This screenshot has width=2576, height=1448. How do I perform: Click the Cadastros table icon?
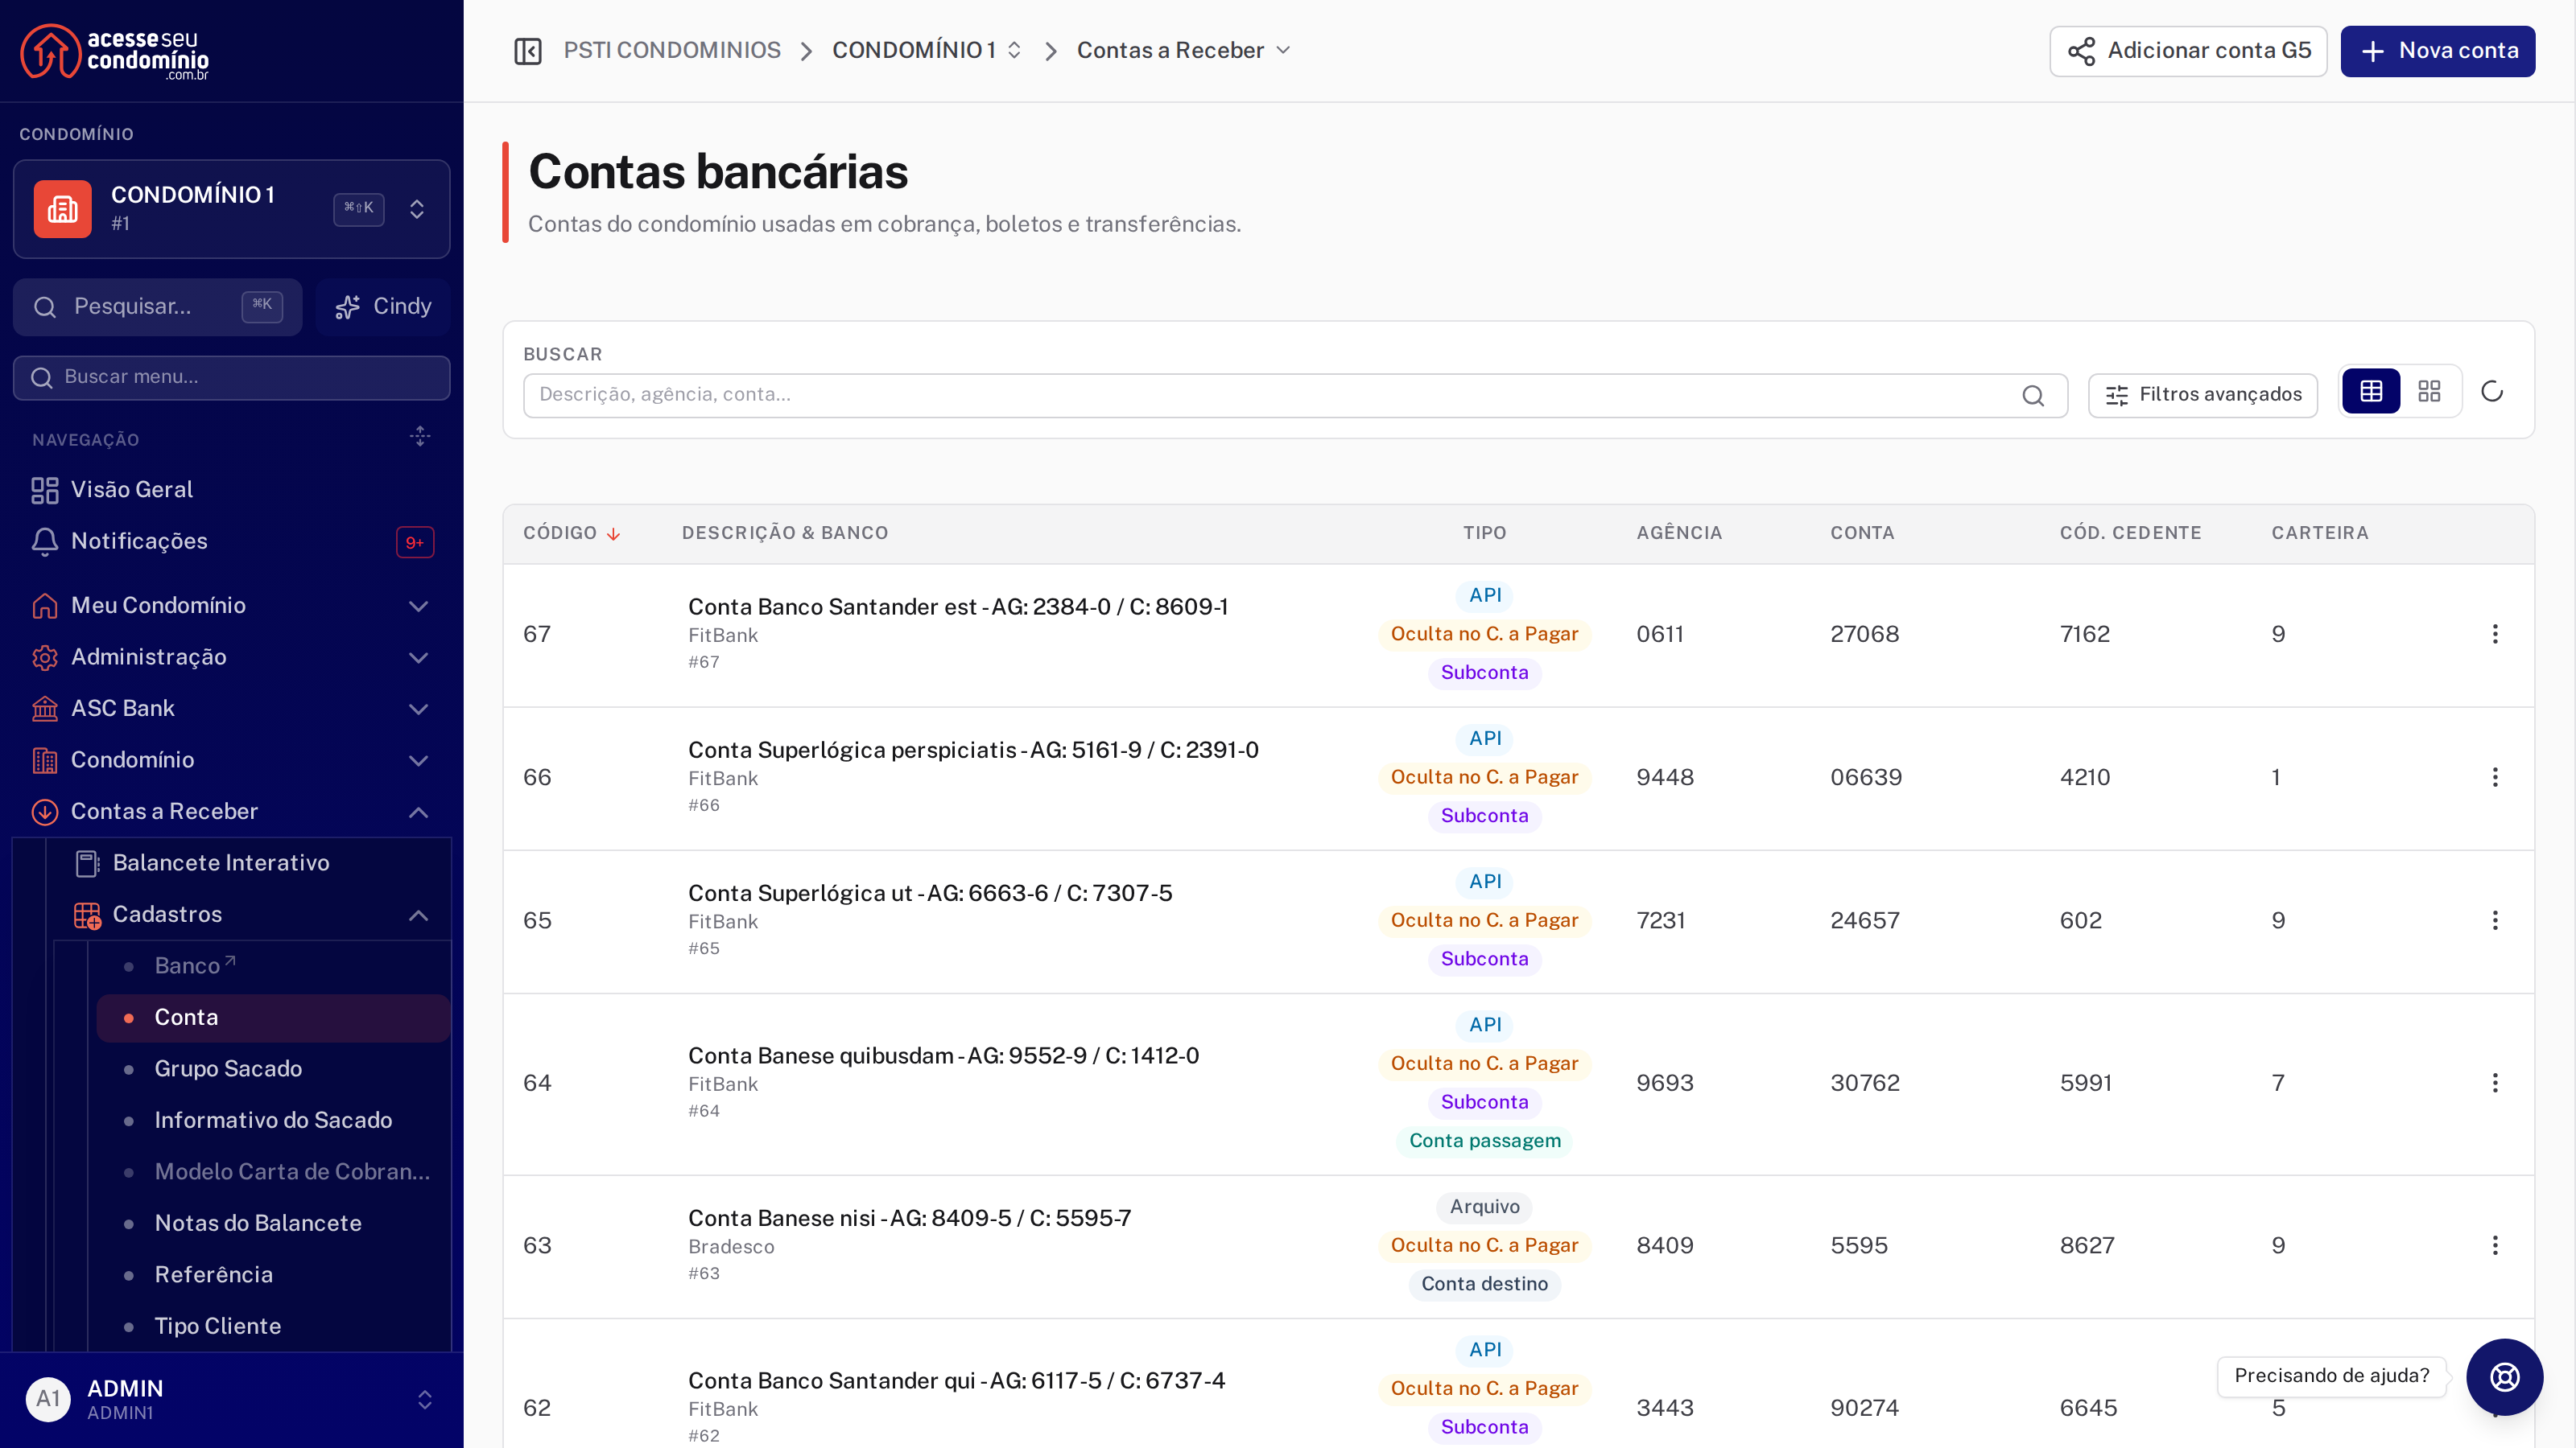87,915
